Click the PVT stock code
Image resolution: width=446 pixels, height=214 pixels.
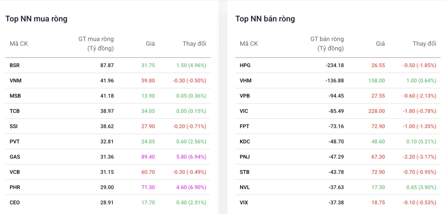click(x=15, y=142)
